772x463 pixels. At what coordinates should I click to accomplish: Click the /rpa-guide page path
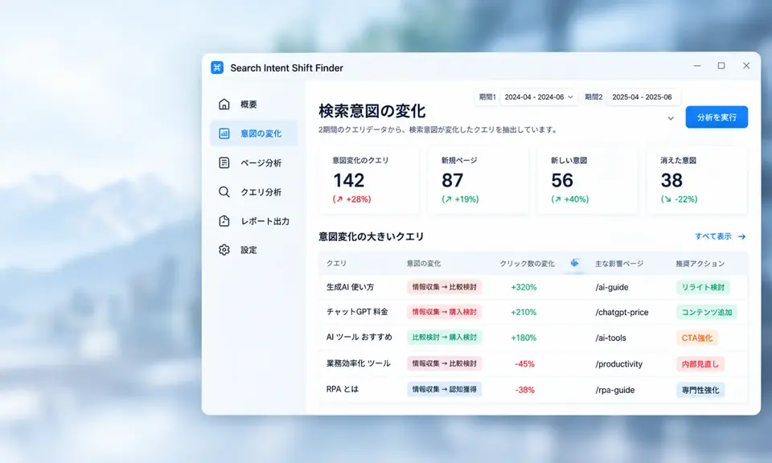coord(615,390)
